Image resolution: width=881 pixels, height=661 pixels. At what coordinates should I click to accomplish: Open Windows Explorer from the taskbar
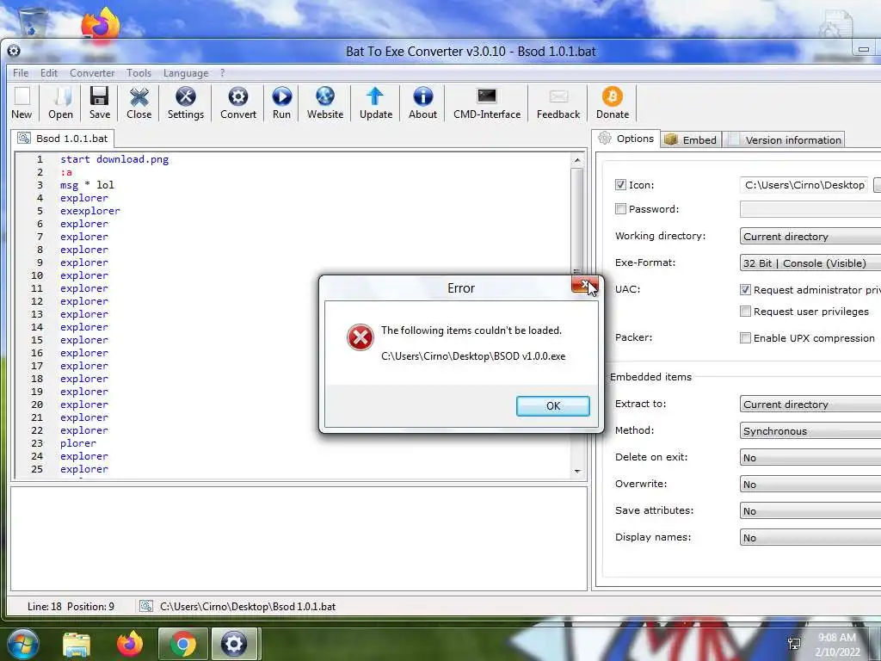77,644
